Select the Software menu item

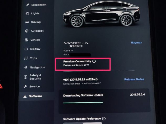click(35, 96)
